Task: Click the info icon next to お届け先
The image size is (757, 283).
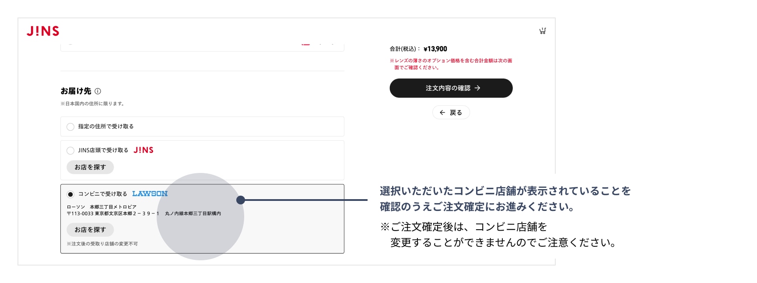Action: tap(98, 91)
